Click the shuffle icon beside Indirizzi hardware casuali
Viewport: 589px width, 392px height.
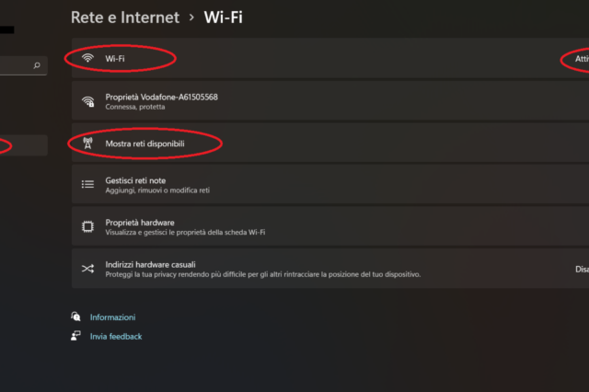88,269
